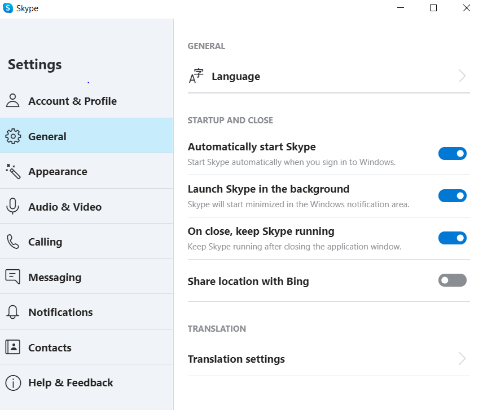This screenshot has width=483, height=410.
Task: Open Translation settings
Action: pos(328,359)
